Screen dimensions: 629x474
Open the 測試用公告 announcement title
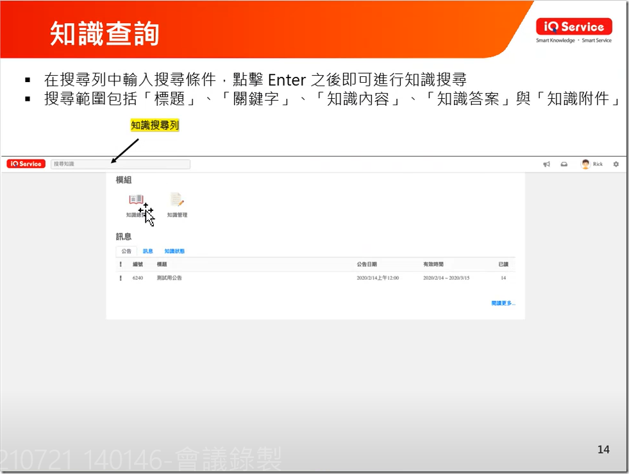pyautogui.click(x=169, y=278)
